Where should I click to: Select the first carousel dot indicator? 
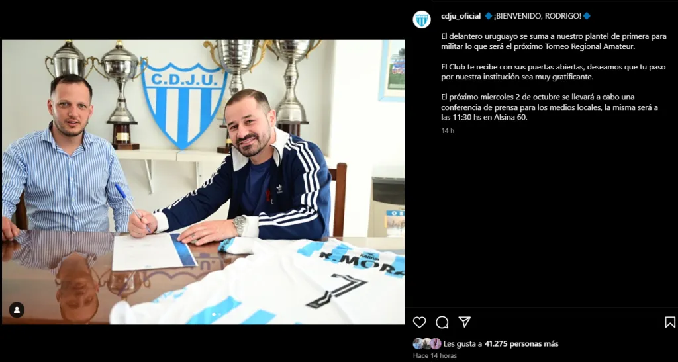pyautogui.click(x=213, y=314)
